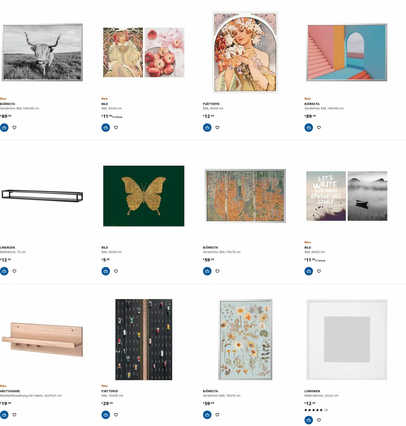406x426 pixels.
Task: Open the highland cow picture thumbnail
Action: 42,52
